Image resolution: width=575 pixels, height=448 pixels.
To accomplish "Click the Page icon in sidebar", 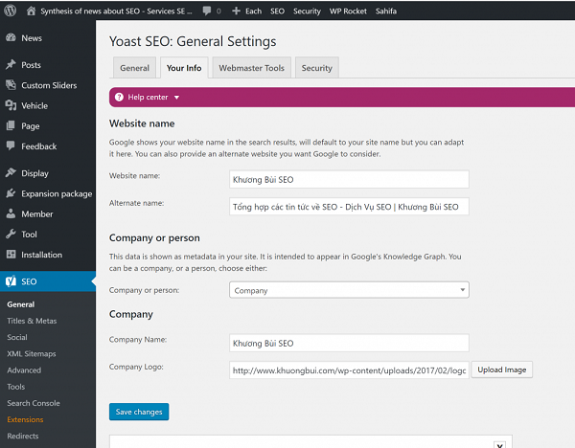I will click(x=11, y=125).
